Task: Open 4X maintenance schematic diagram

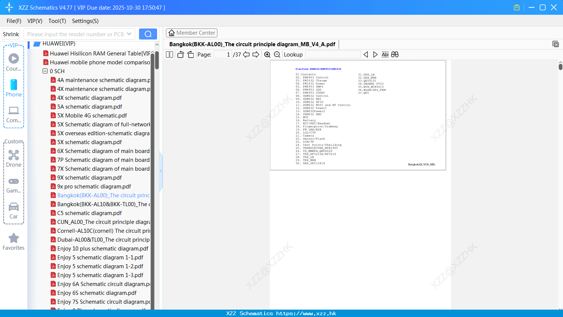Action: tap(104, 89)
